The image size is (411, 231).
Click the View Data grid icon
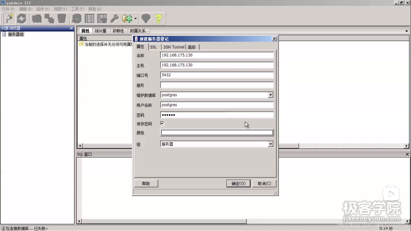coord(89,18)
